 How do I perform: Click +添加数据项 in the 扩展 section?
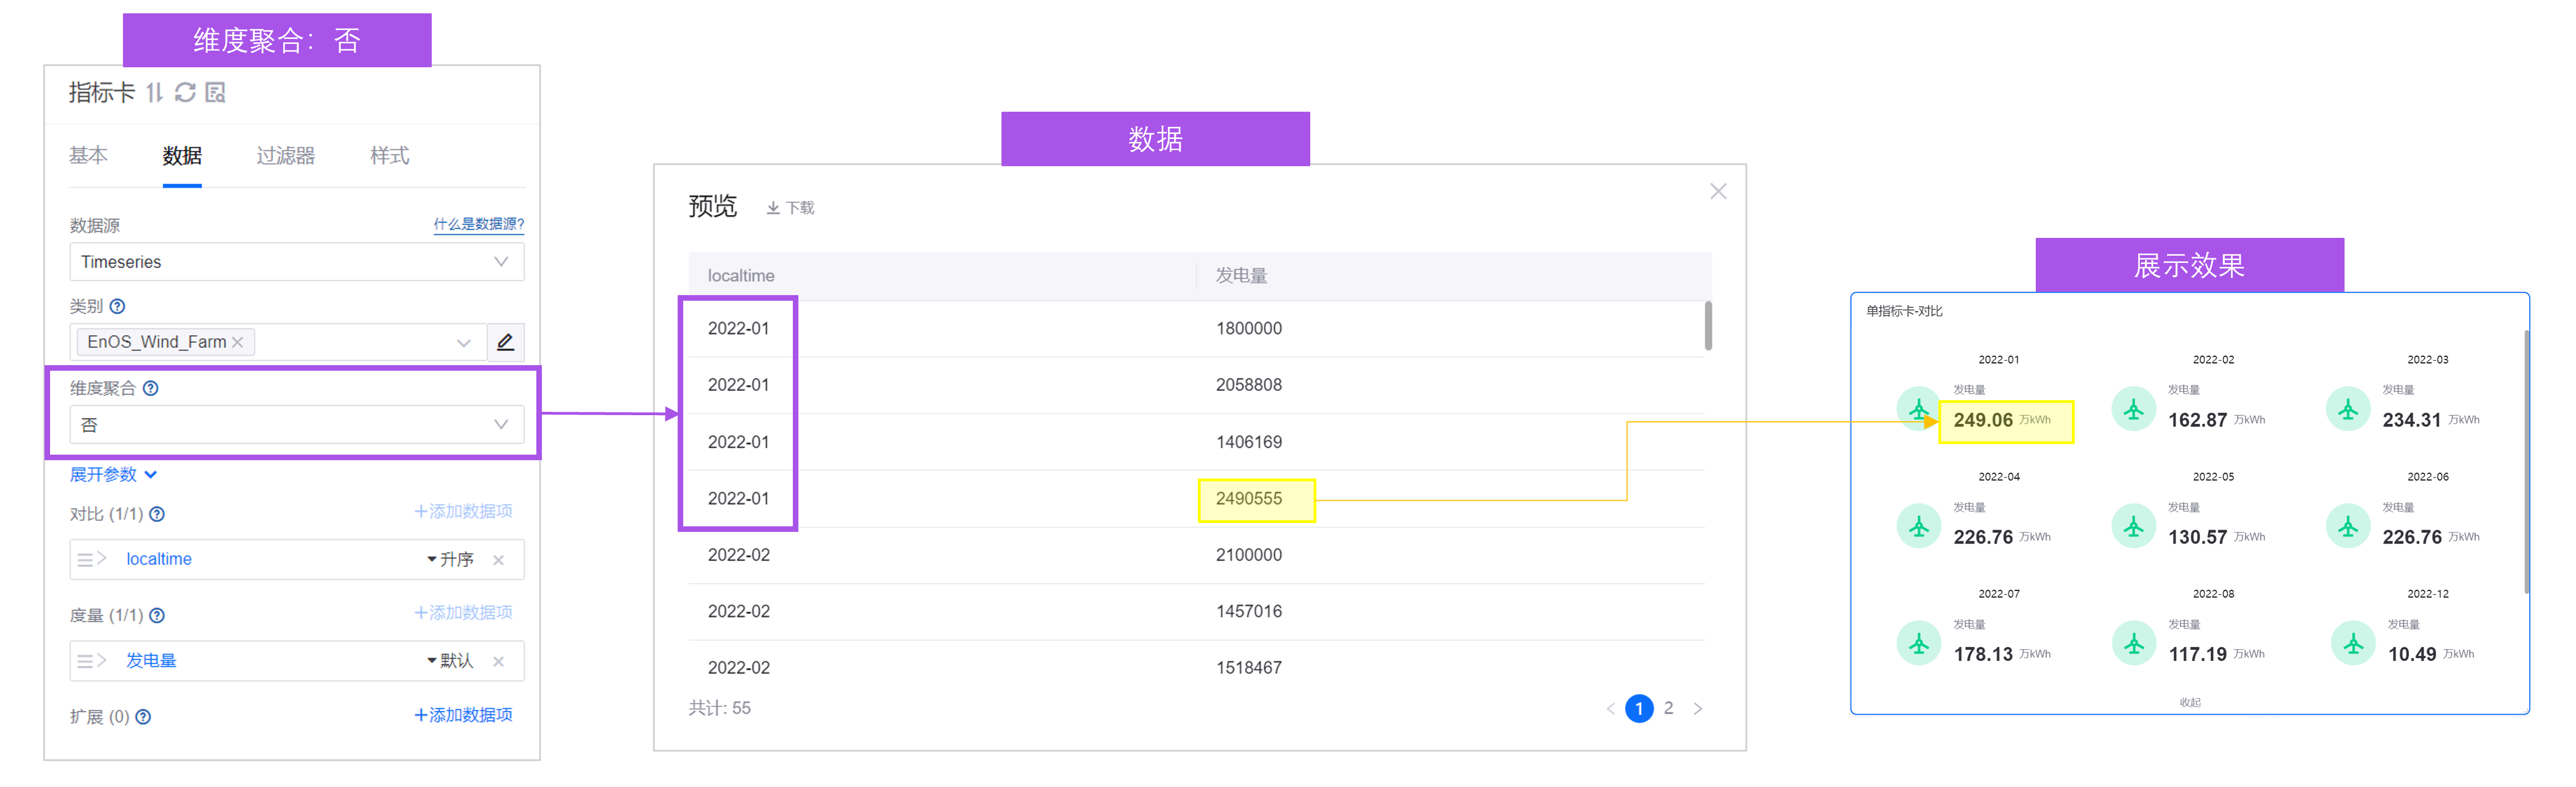tap(463, 716)
